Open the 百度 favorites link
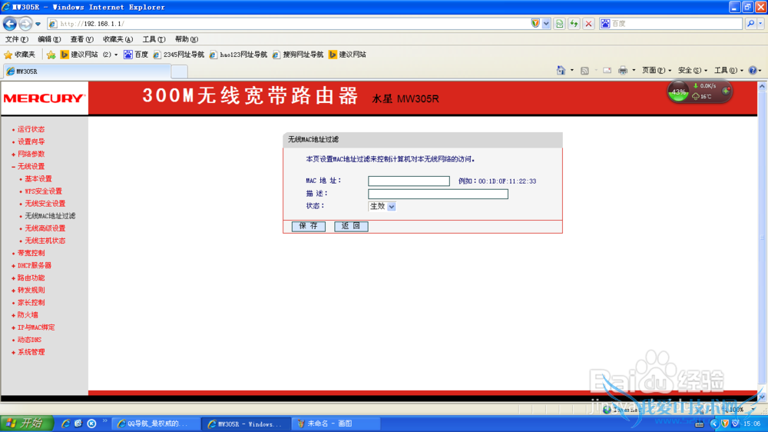 (x=136, y=55)
